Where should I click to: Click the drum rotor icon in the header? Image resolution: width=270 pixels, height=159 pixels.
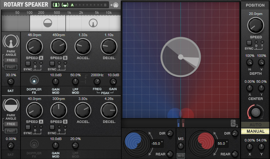coord(64,5)
